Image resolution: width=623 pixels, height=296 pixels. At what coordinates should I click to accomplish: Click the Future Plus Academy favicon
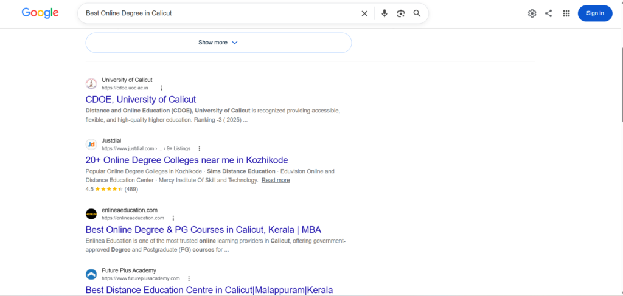91,274
